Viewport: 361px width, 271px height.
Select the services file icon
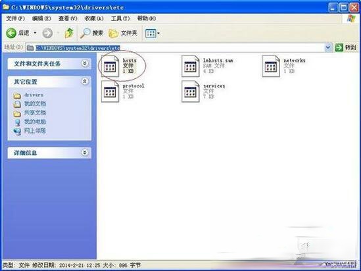point(191,91)
